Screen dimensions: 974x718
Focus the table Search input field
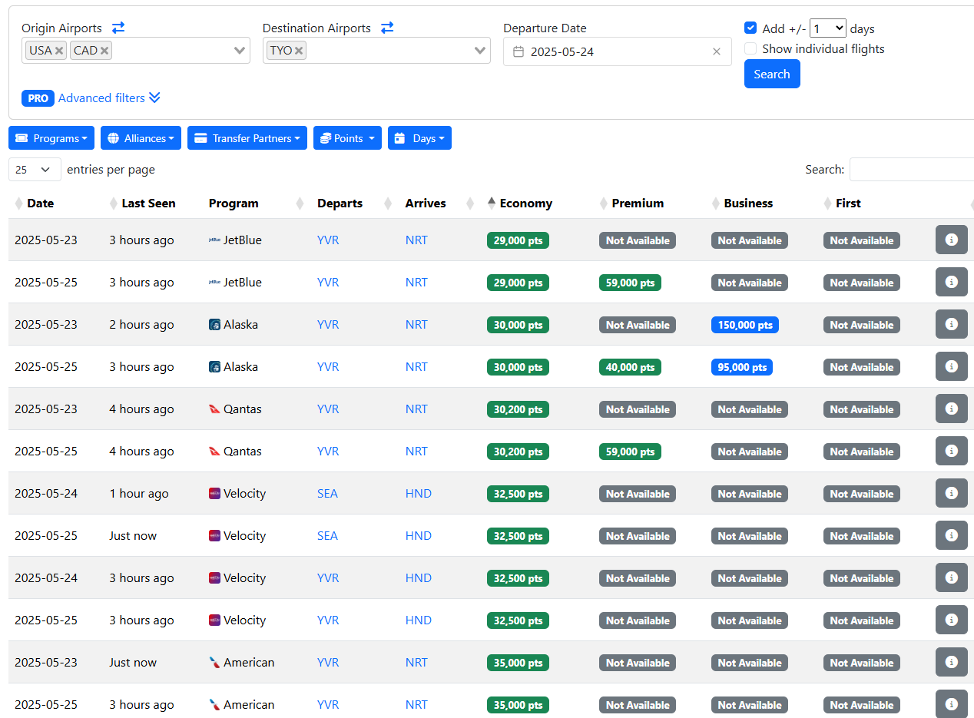coord(912,169)
